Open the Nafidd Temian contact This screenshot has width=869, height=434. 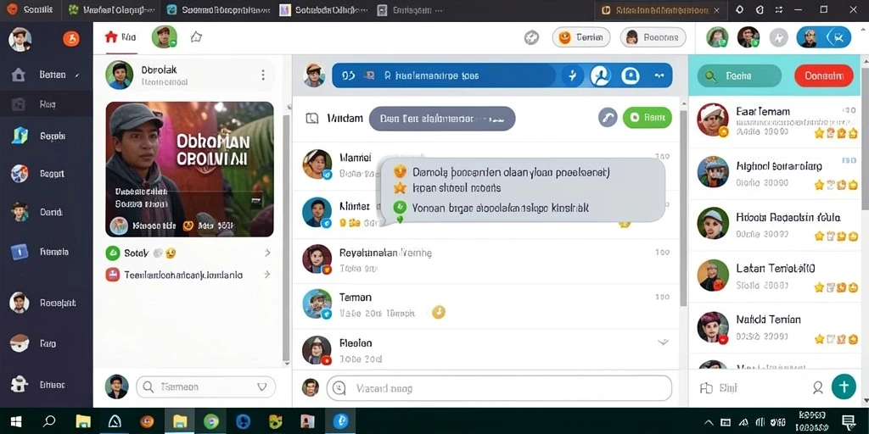coord(775,327)
